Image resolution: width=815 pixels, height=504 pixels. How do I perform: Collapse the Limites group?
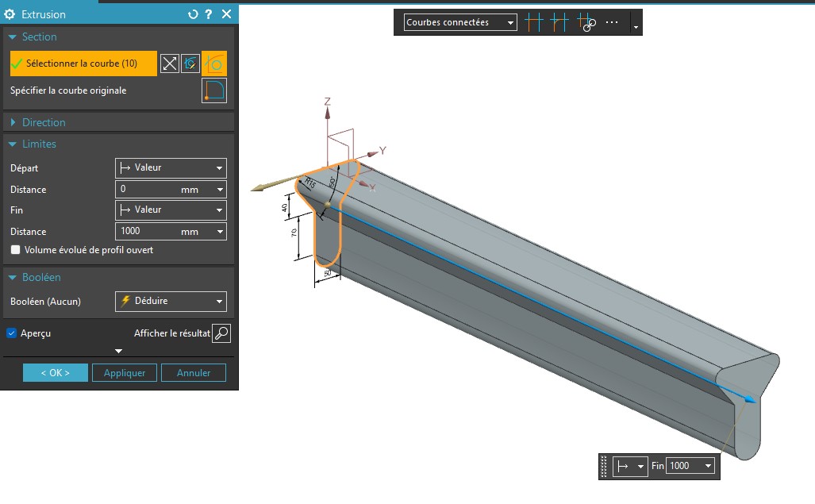tap(13, 144)
